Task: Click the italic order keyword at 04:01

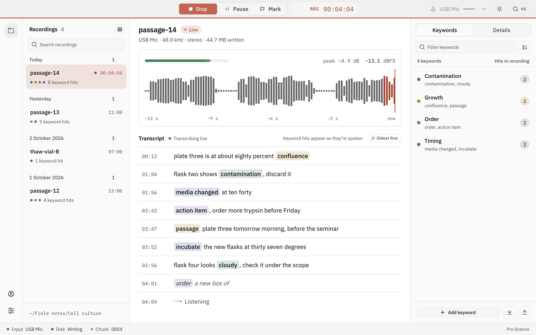Action: point(184,283)
